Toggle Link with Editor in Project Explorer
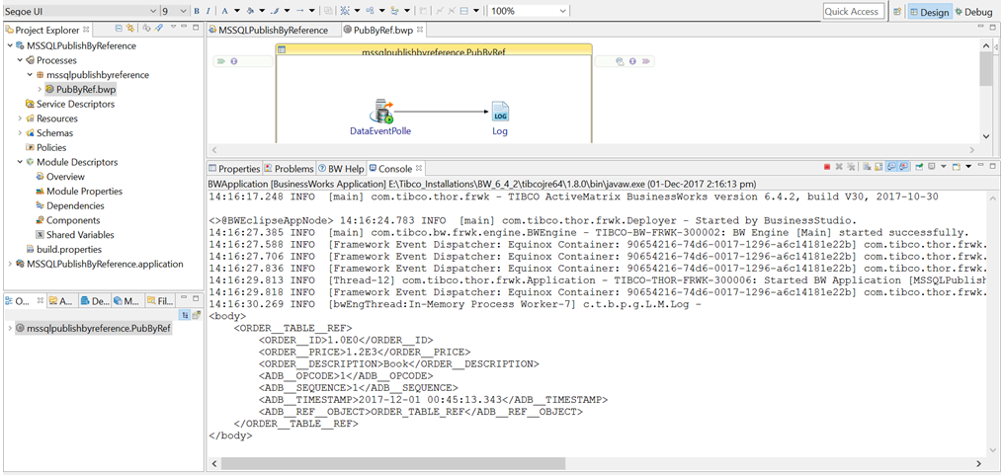The height and width of the screenshot is (475, 1003). click(x=129, y=28)
